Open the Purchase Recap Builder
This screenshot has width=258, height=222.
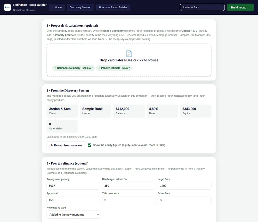113,7
